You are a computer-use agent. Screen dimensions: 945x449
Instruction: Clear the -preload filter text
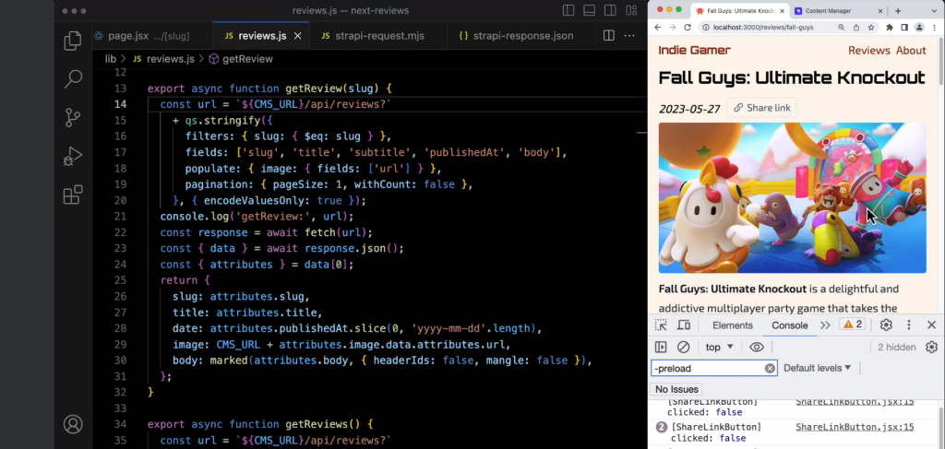point(770,368)
